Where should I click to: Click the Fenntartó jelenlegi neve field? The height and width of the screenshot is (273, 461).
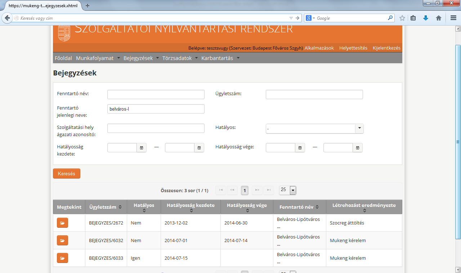pyautogui.click(x=156, y=109)
